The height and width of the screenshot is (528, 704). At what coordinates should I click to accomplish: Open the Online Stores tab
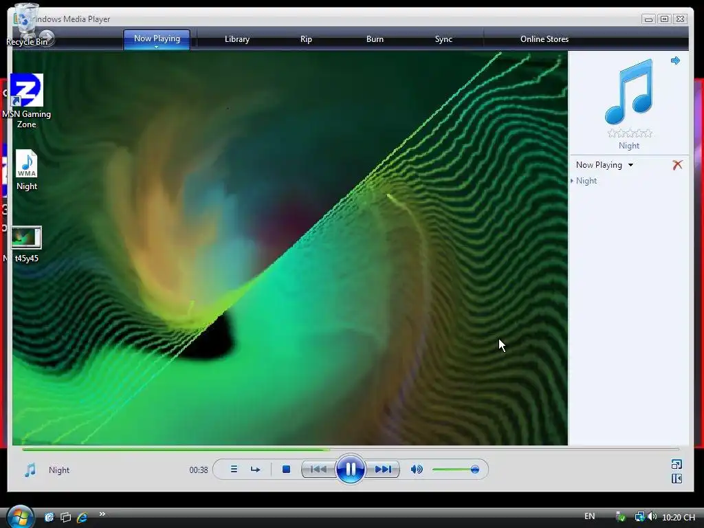point(544,39)
